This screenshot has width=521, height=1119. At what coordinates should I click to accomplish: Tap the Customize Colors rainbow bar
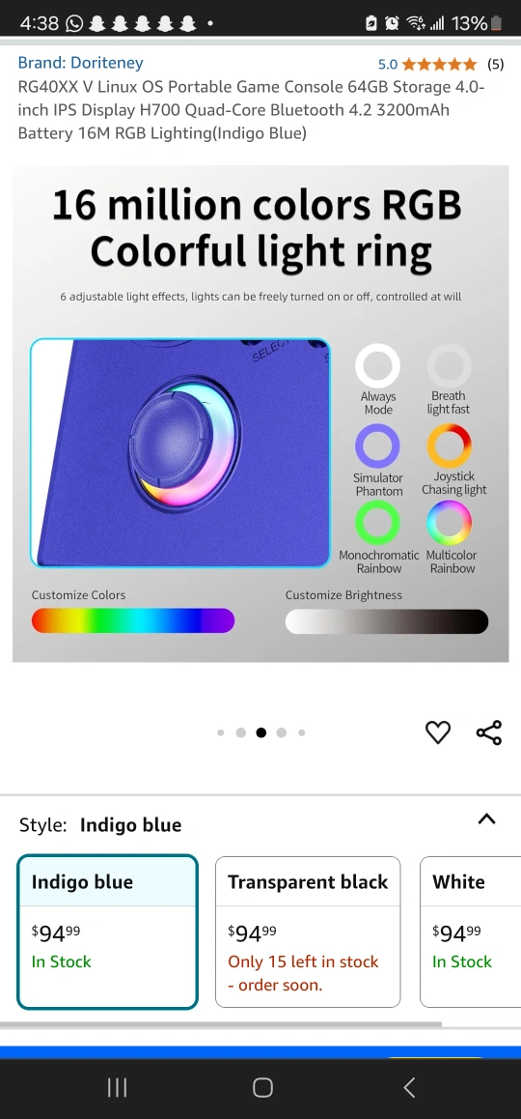(x=132, y=621)
